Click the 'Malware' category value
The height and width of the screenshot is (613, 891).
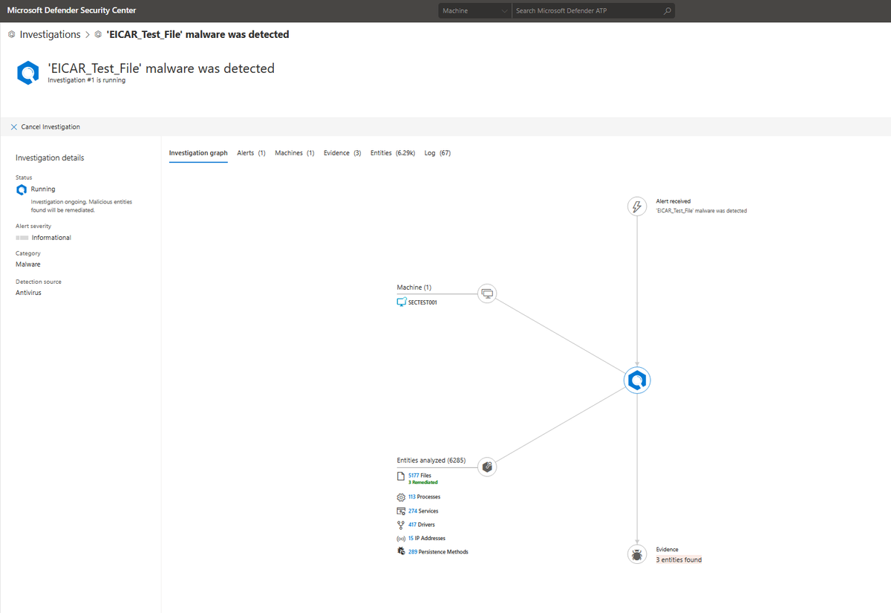coord(28,265)
